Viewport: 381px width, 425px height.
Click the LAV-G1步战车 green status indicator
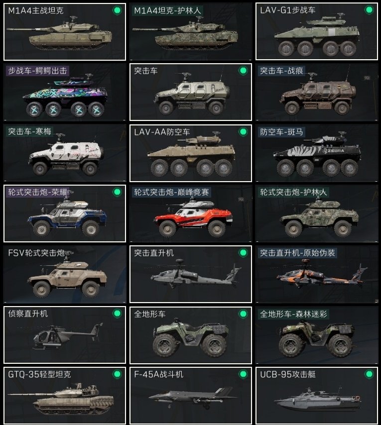click(x=369, y=10)
